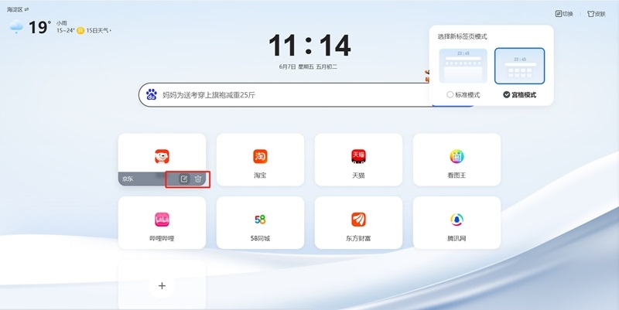
Task: Click the 15~24° temperature range
Action: coord(66,30)
